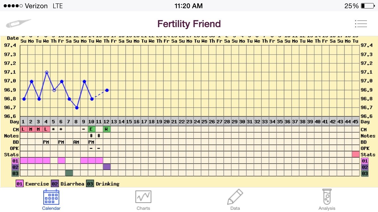Open the Data tab
This screenshot has width=378, height=212.
235,200
